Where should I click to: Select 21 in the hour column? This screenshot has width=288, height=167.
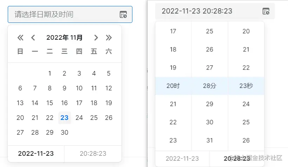pyautogui.click(x=173, y=104)
